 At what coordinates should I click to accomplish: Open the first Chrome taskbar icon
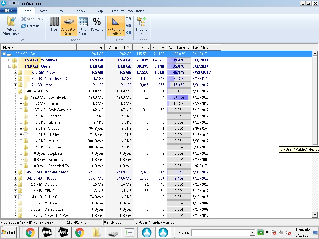coord(30,232)
